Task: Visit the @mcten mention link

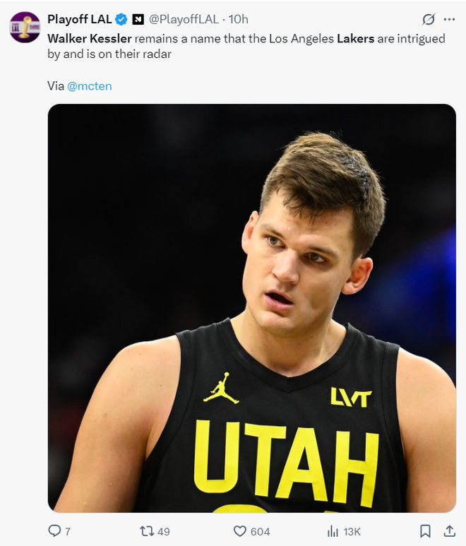Action: 90,86
